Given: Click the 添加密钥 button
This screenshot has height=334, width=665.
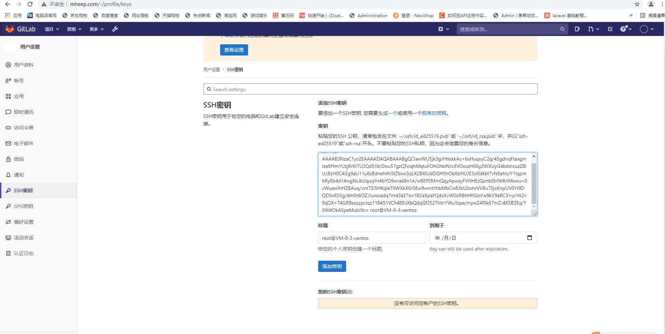Looking at the screenshot, I should pyautogui.click(x=332, y=266).
